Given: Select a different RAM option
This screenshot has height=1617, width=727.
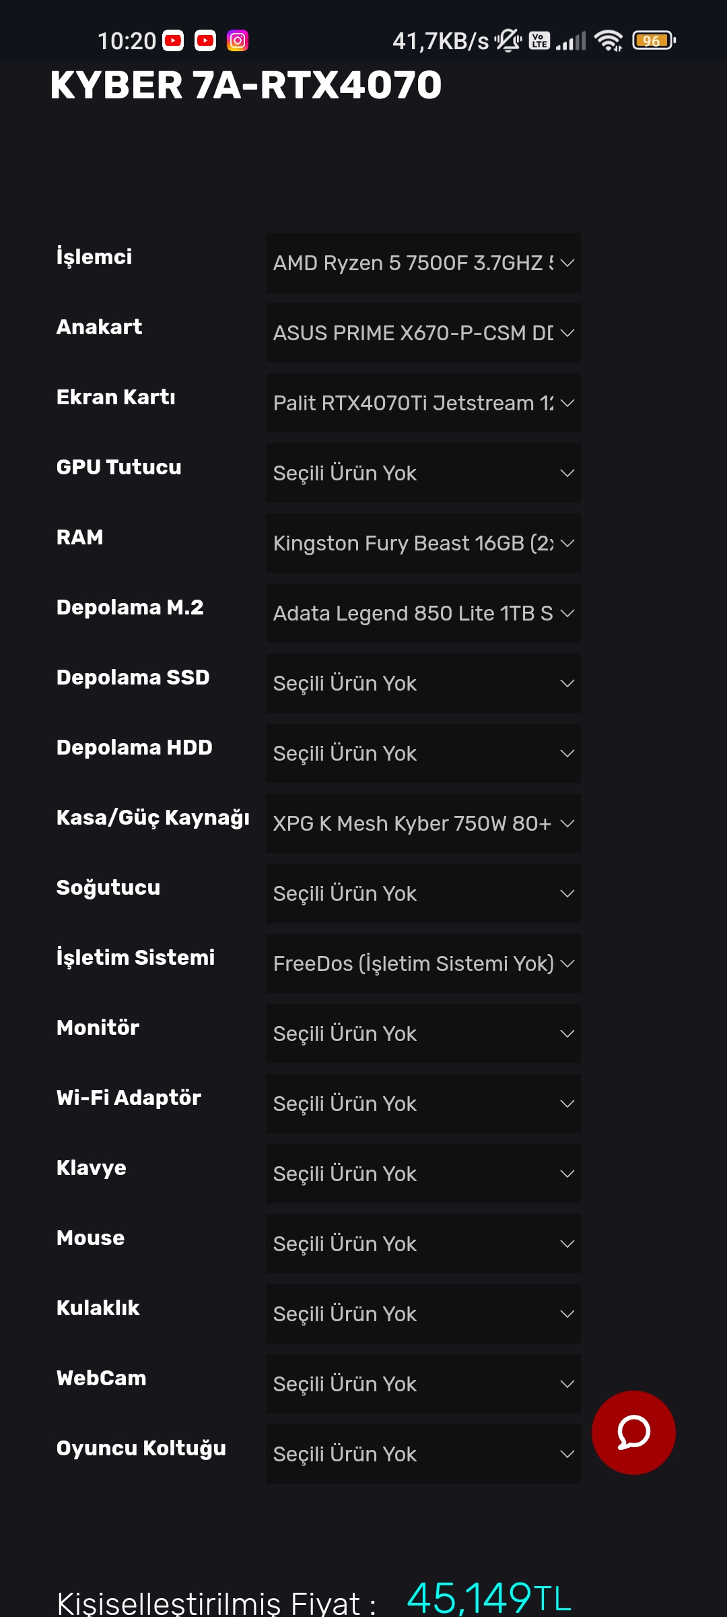Looking at the screenshot, I should (423, 543).
